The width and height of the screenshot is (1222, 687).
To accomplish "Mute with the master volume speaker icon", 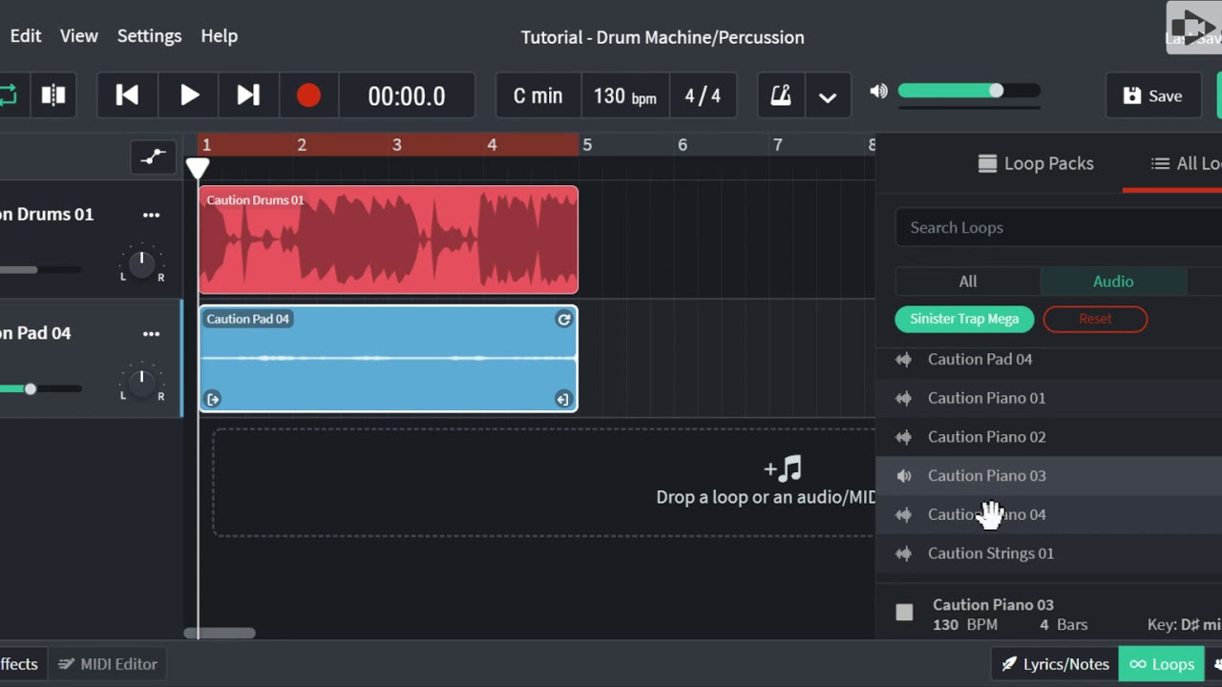I will (x=878, y=91).
